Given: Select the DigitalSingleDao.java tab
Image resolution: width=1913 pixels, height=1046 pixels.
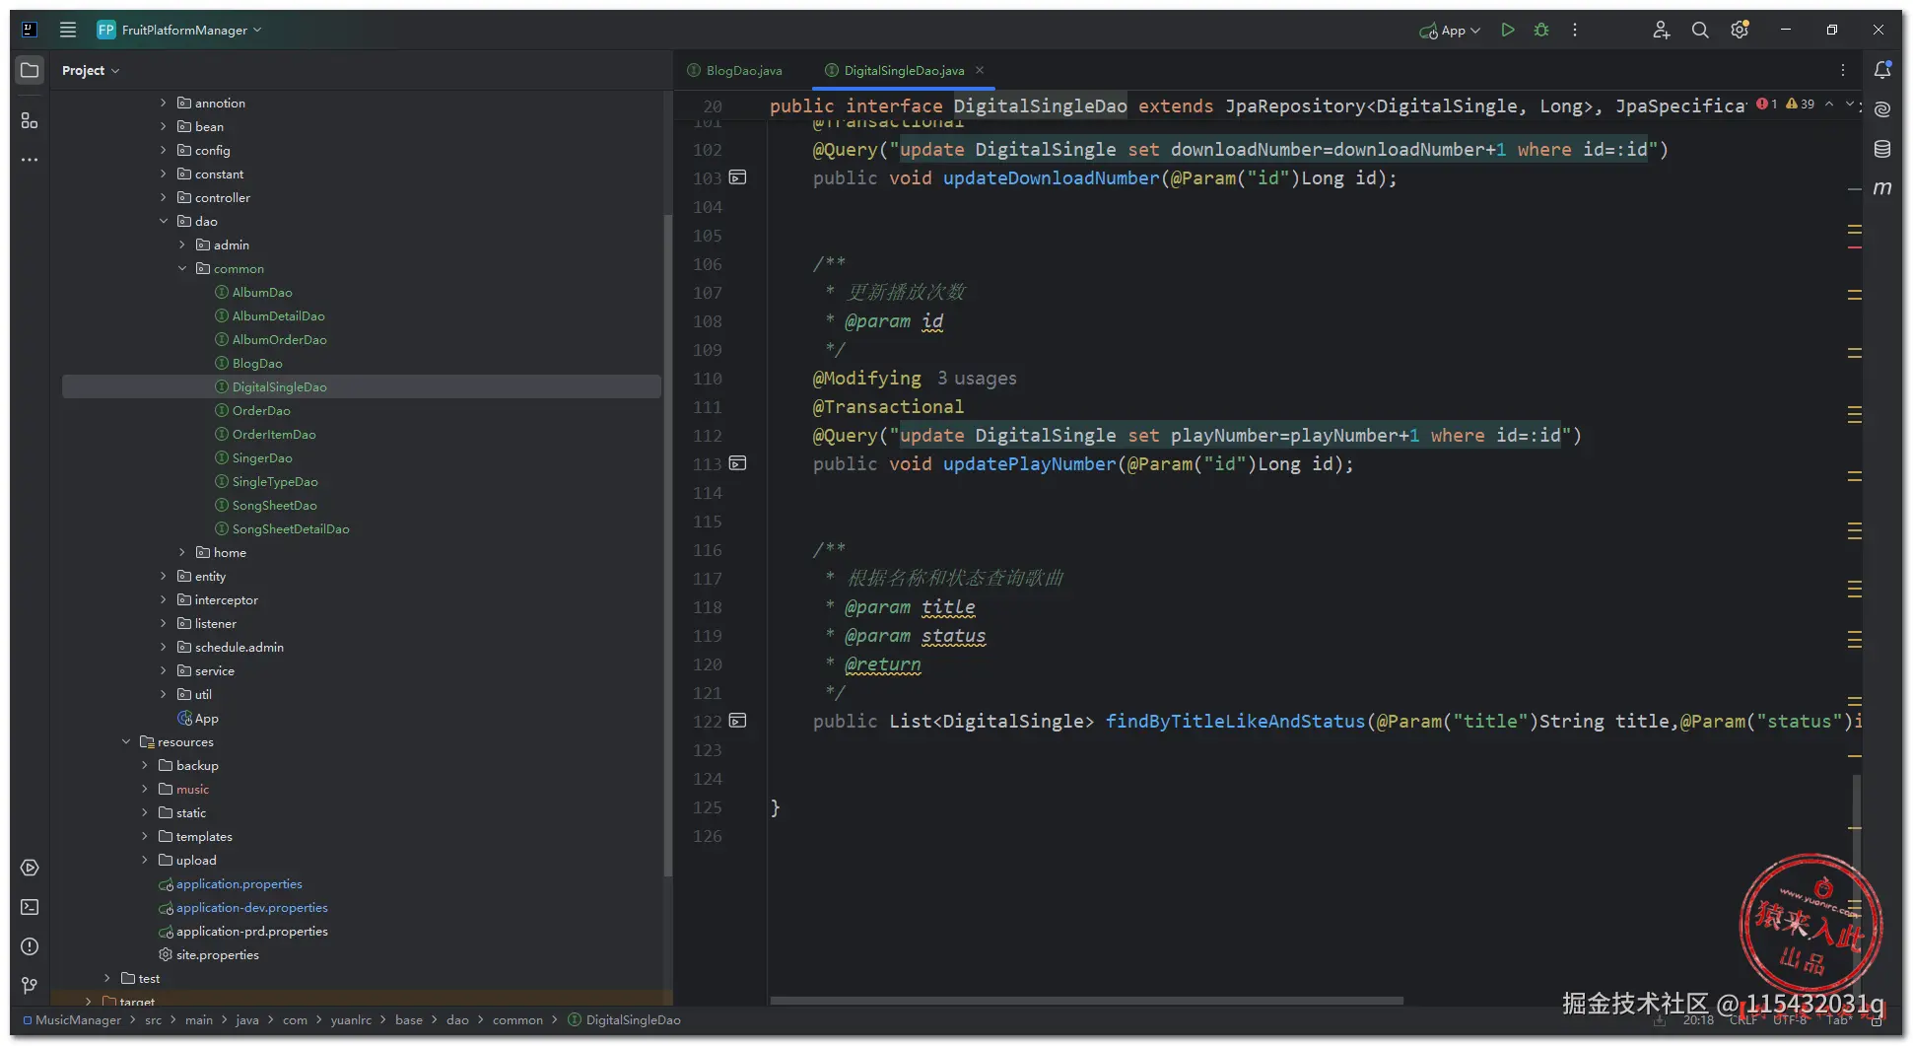Looking at the screenshot, I should point(904,70).
